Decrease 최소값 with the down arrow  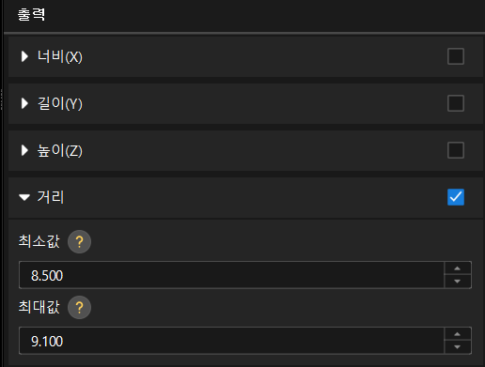458,282
